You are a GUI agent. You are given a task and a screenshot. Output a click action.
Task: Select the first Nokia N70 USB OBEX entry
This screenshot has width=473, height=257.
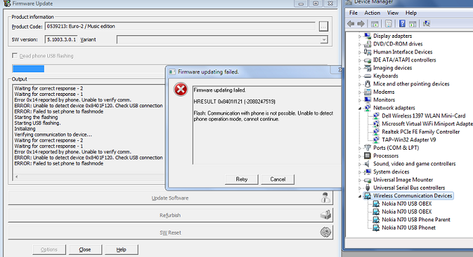tap(407, 204)
